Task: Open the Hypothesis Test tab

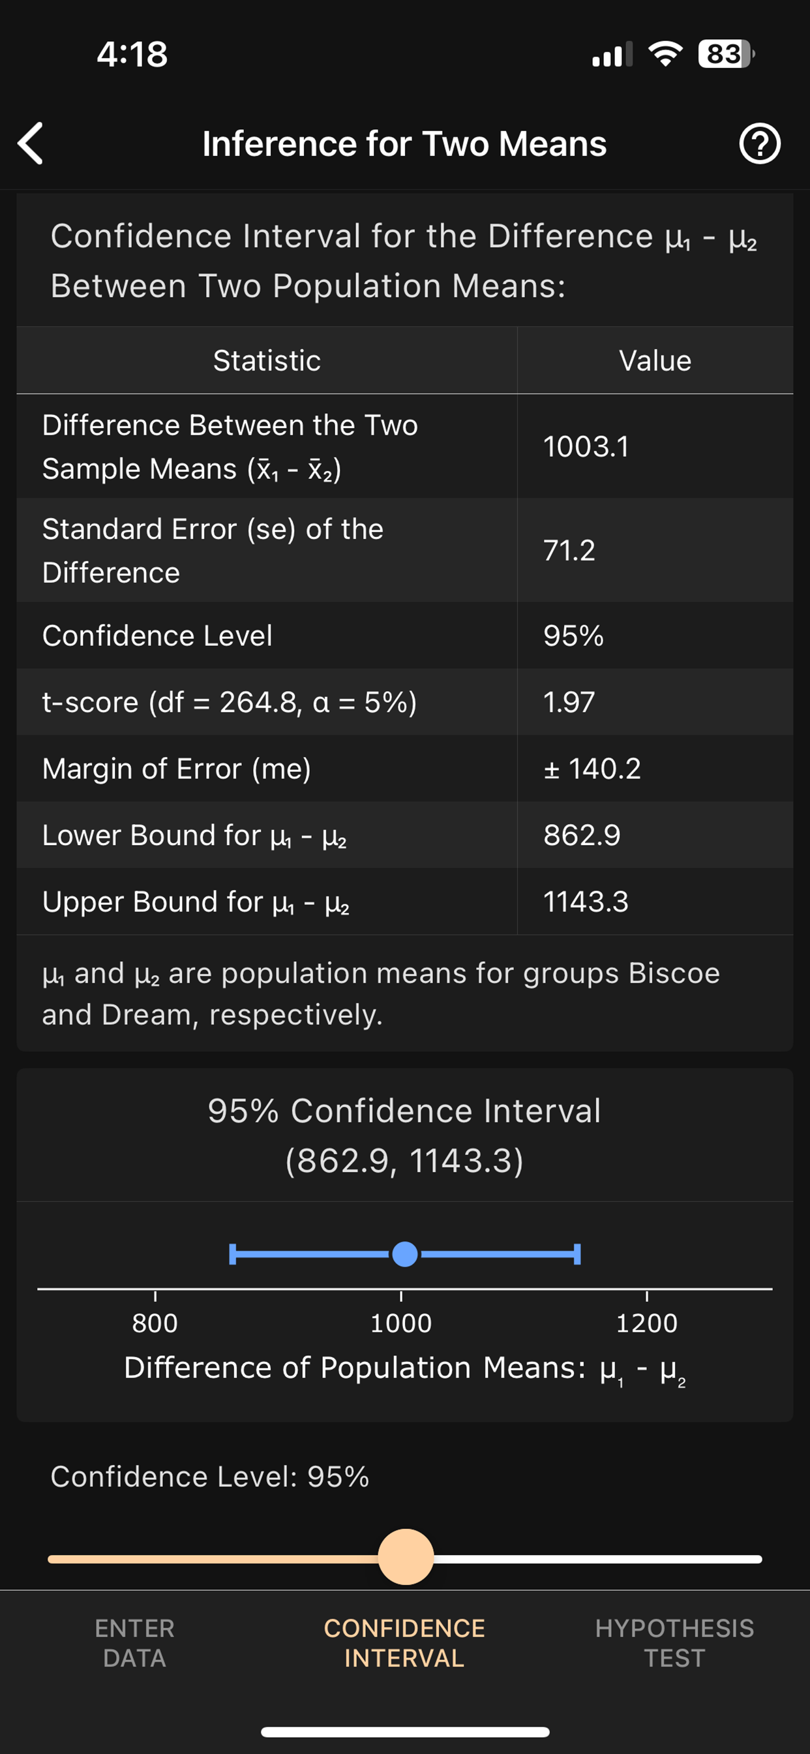Action: coord(674,1642)
